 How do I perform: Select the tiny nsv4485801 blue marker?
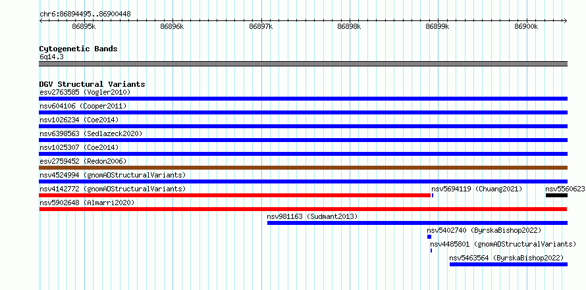click(431, 251)
